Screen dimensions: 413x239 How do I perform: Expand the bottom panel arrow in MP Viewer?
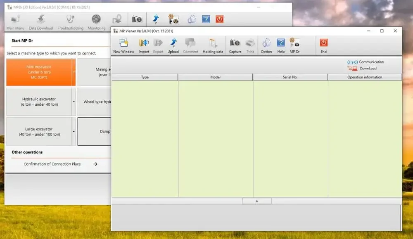[x=257, y=201]
